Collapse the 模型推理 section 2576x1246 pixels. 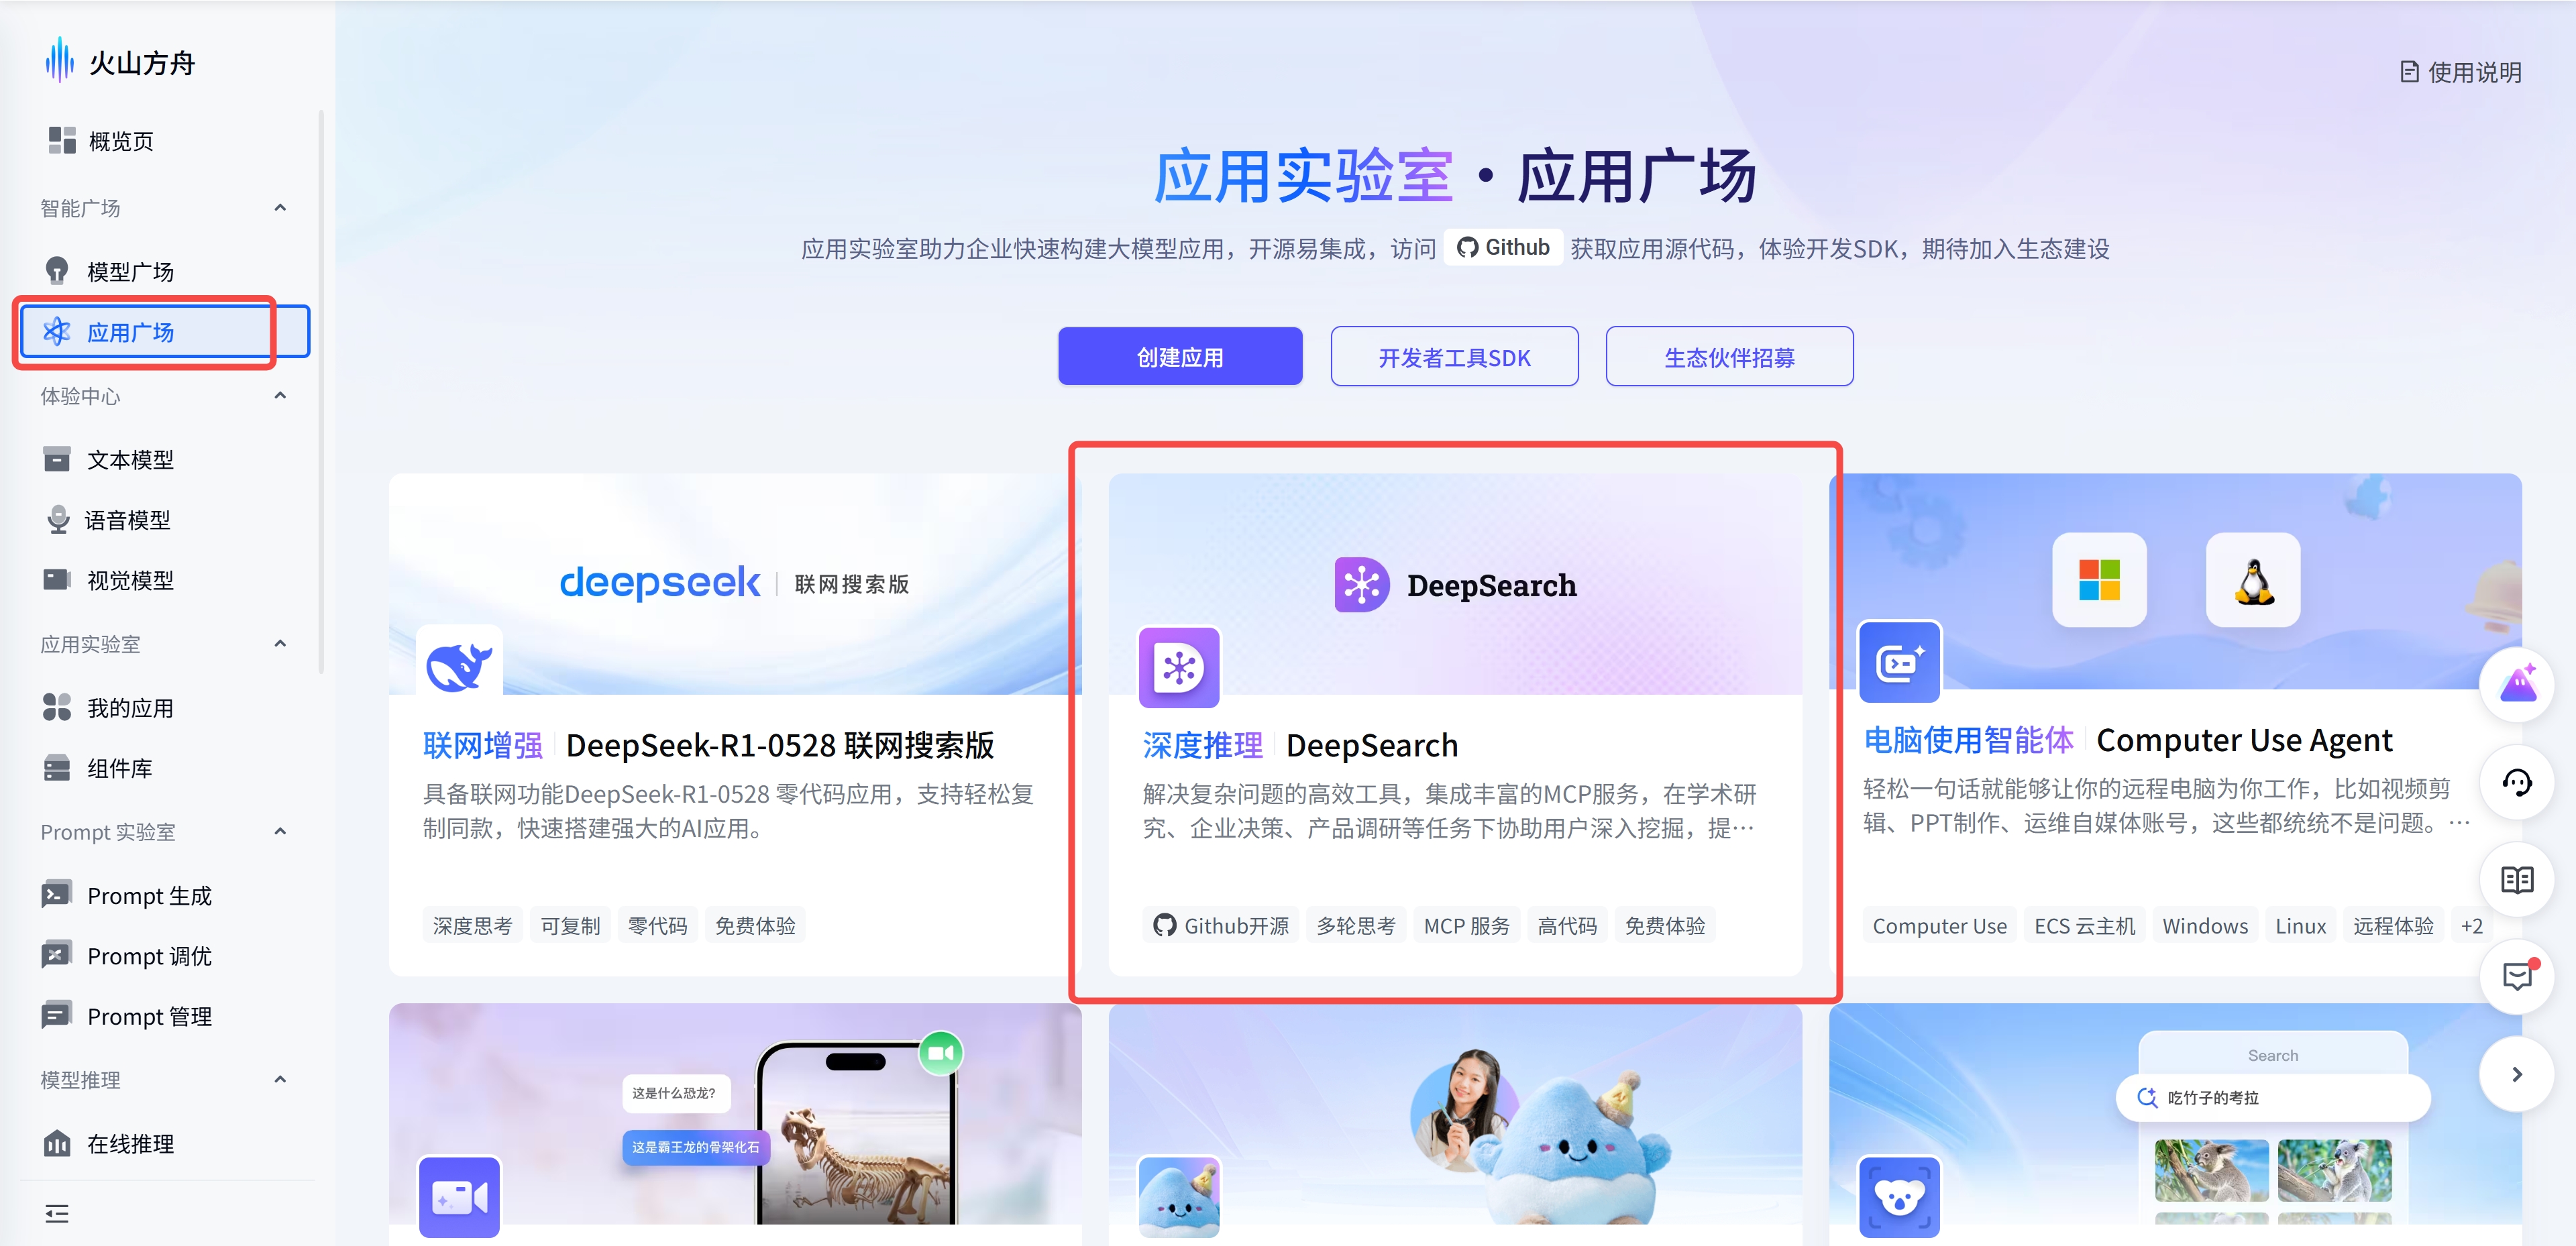[280, 1080]
